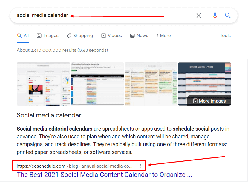The width and height of the screenshot is (248, 182).
Task: Open the third orange calendar thumbnail
Action: point(151,84)
